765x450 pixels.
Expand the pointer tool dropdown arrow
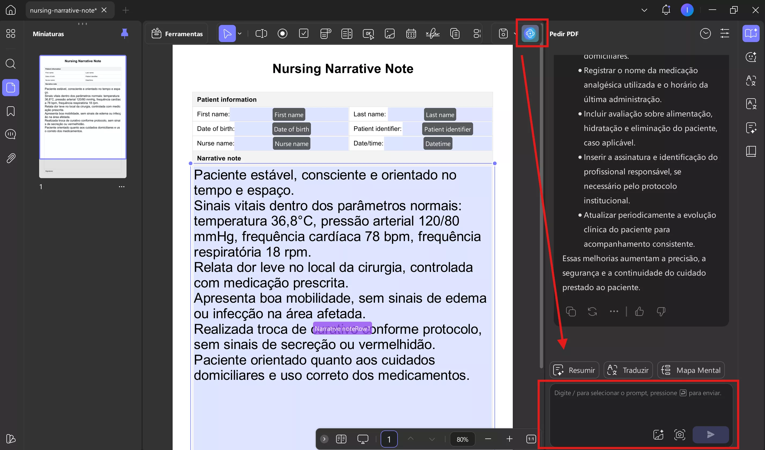240,33
